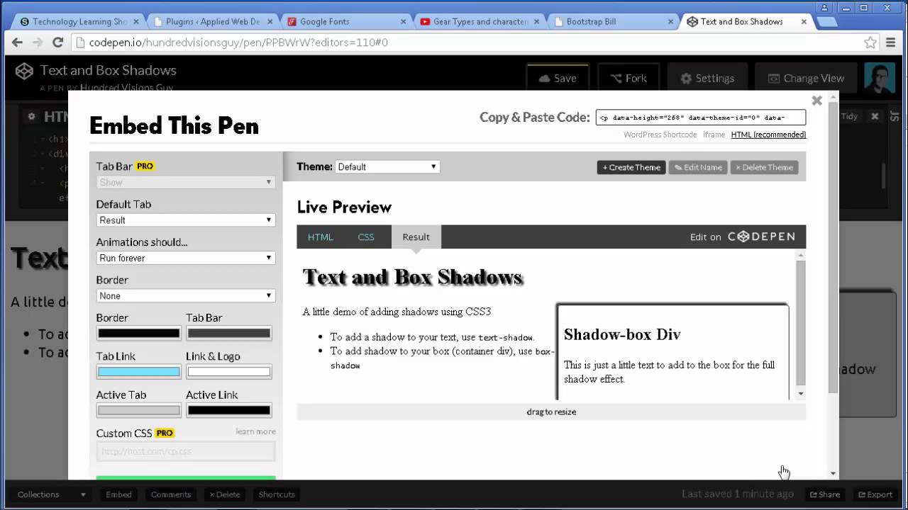
Task: Close the Technology Learning tab
Action: (135, 22)
